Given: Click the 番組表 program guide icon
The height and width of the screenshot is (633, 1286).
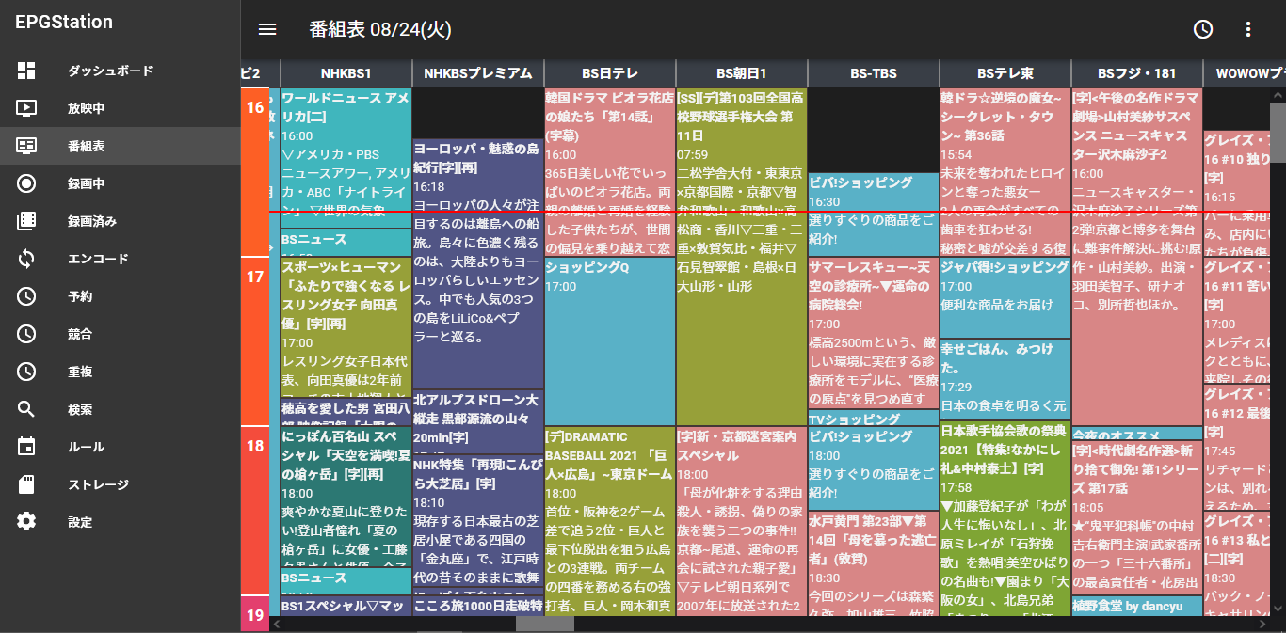Looking at the screenshot, I should 26,146.
